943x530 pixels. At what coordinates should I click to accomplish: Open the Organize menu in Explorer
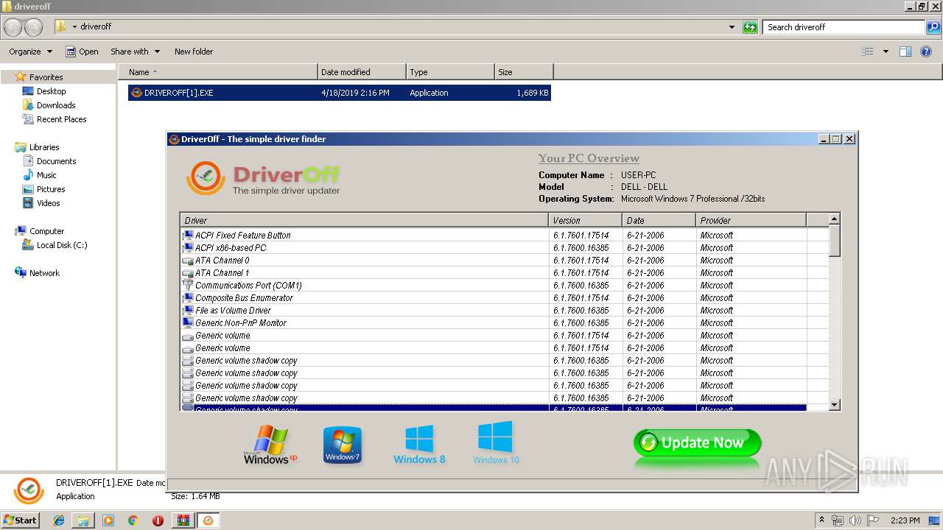point(30,52)
